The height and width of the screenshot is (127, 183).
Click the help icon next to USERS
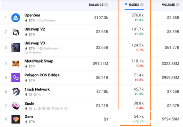[142, 5]
